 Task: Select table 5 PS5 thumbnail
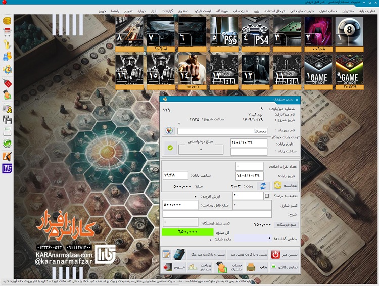[x=224, y=31]
